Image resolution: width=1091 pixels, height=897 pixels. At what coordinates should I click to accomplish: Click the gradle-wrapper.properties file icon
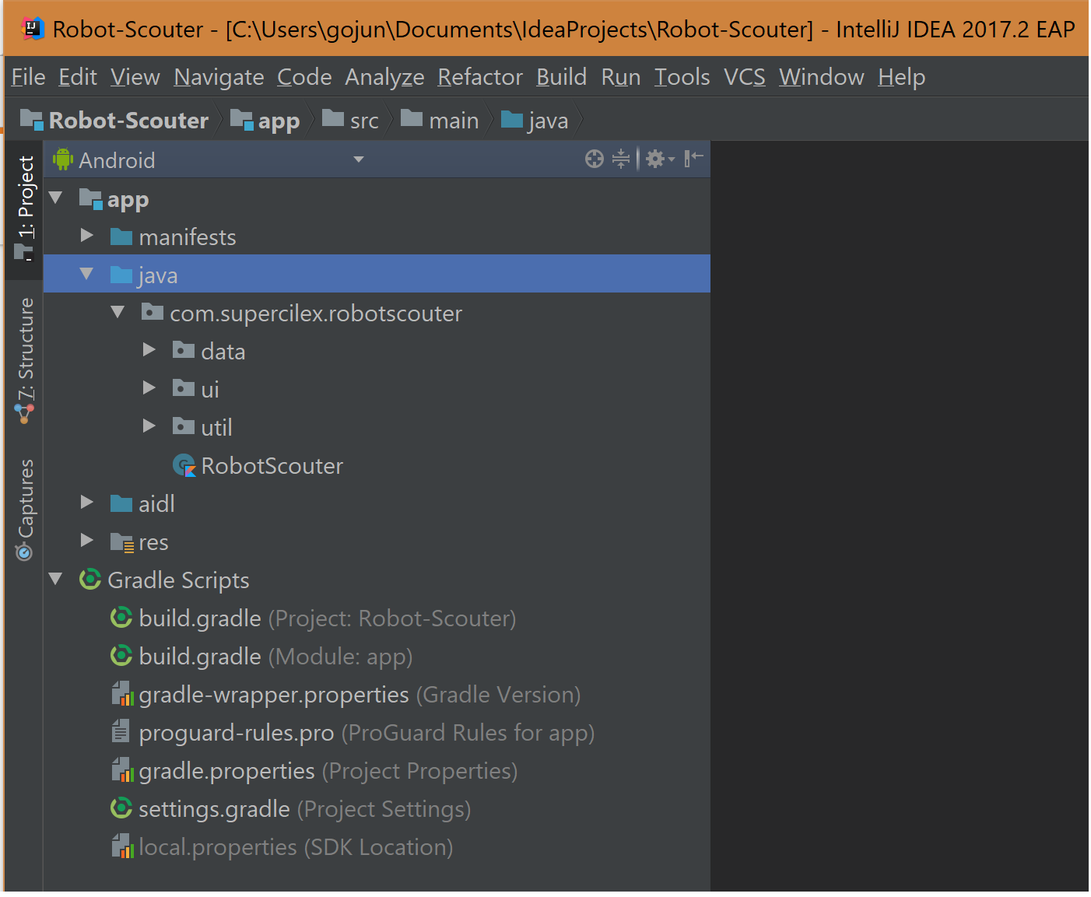(x=122, y=694)
